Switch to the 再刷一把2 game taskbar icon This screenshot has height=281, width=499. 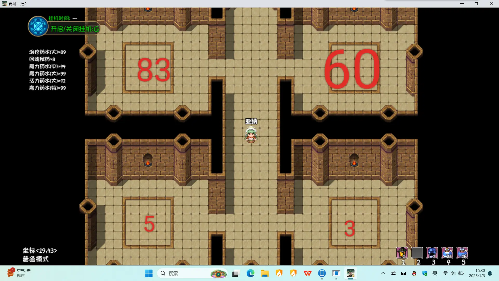(x=350, y=273)
